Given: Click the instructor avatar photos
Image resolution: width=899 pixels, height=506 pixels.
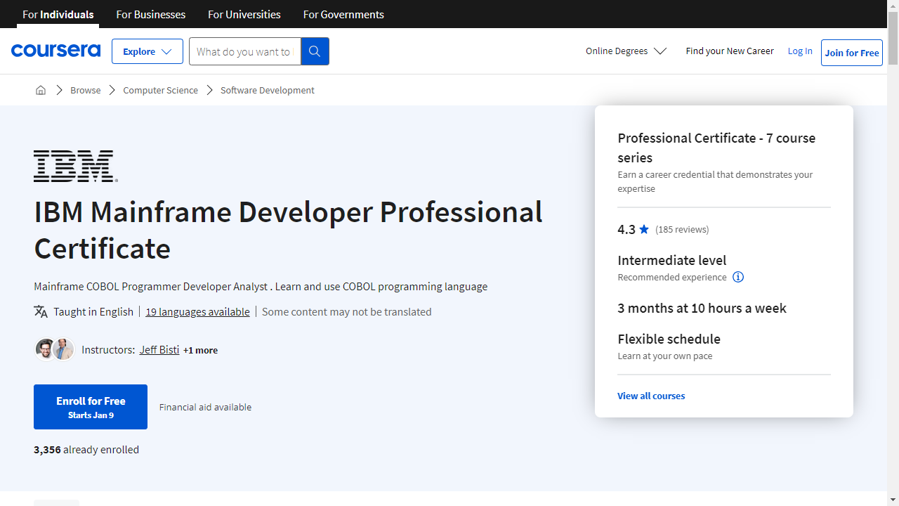Looking at the screenshot, I should pos(55,349).
